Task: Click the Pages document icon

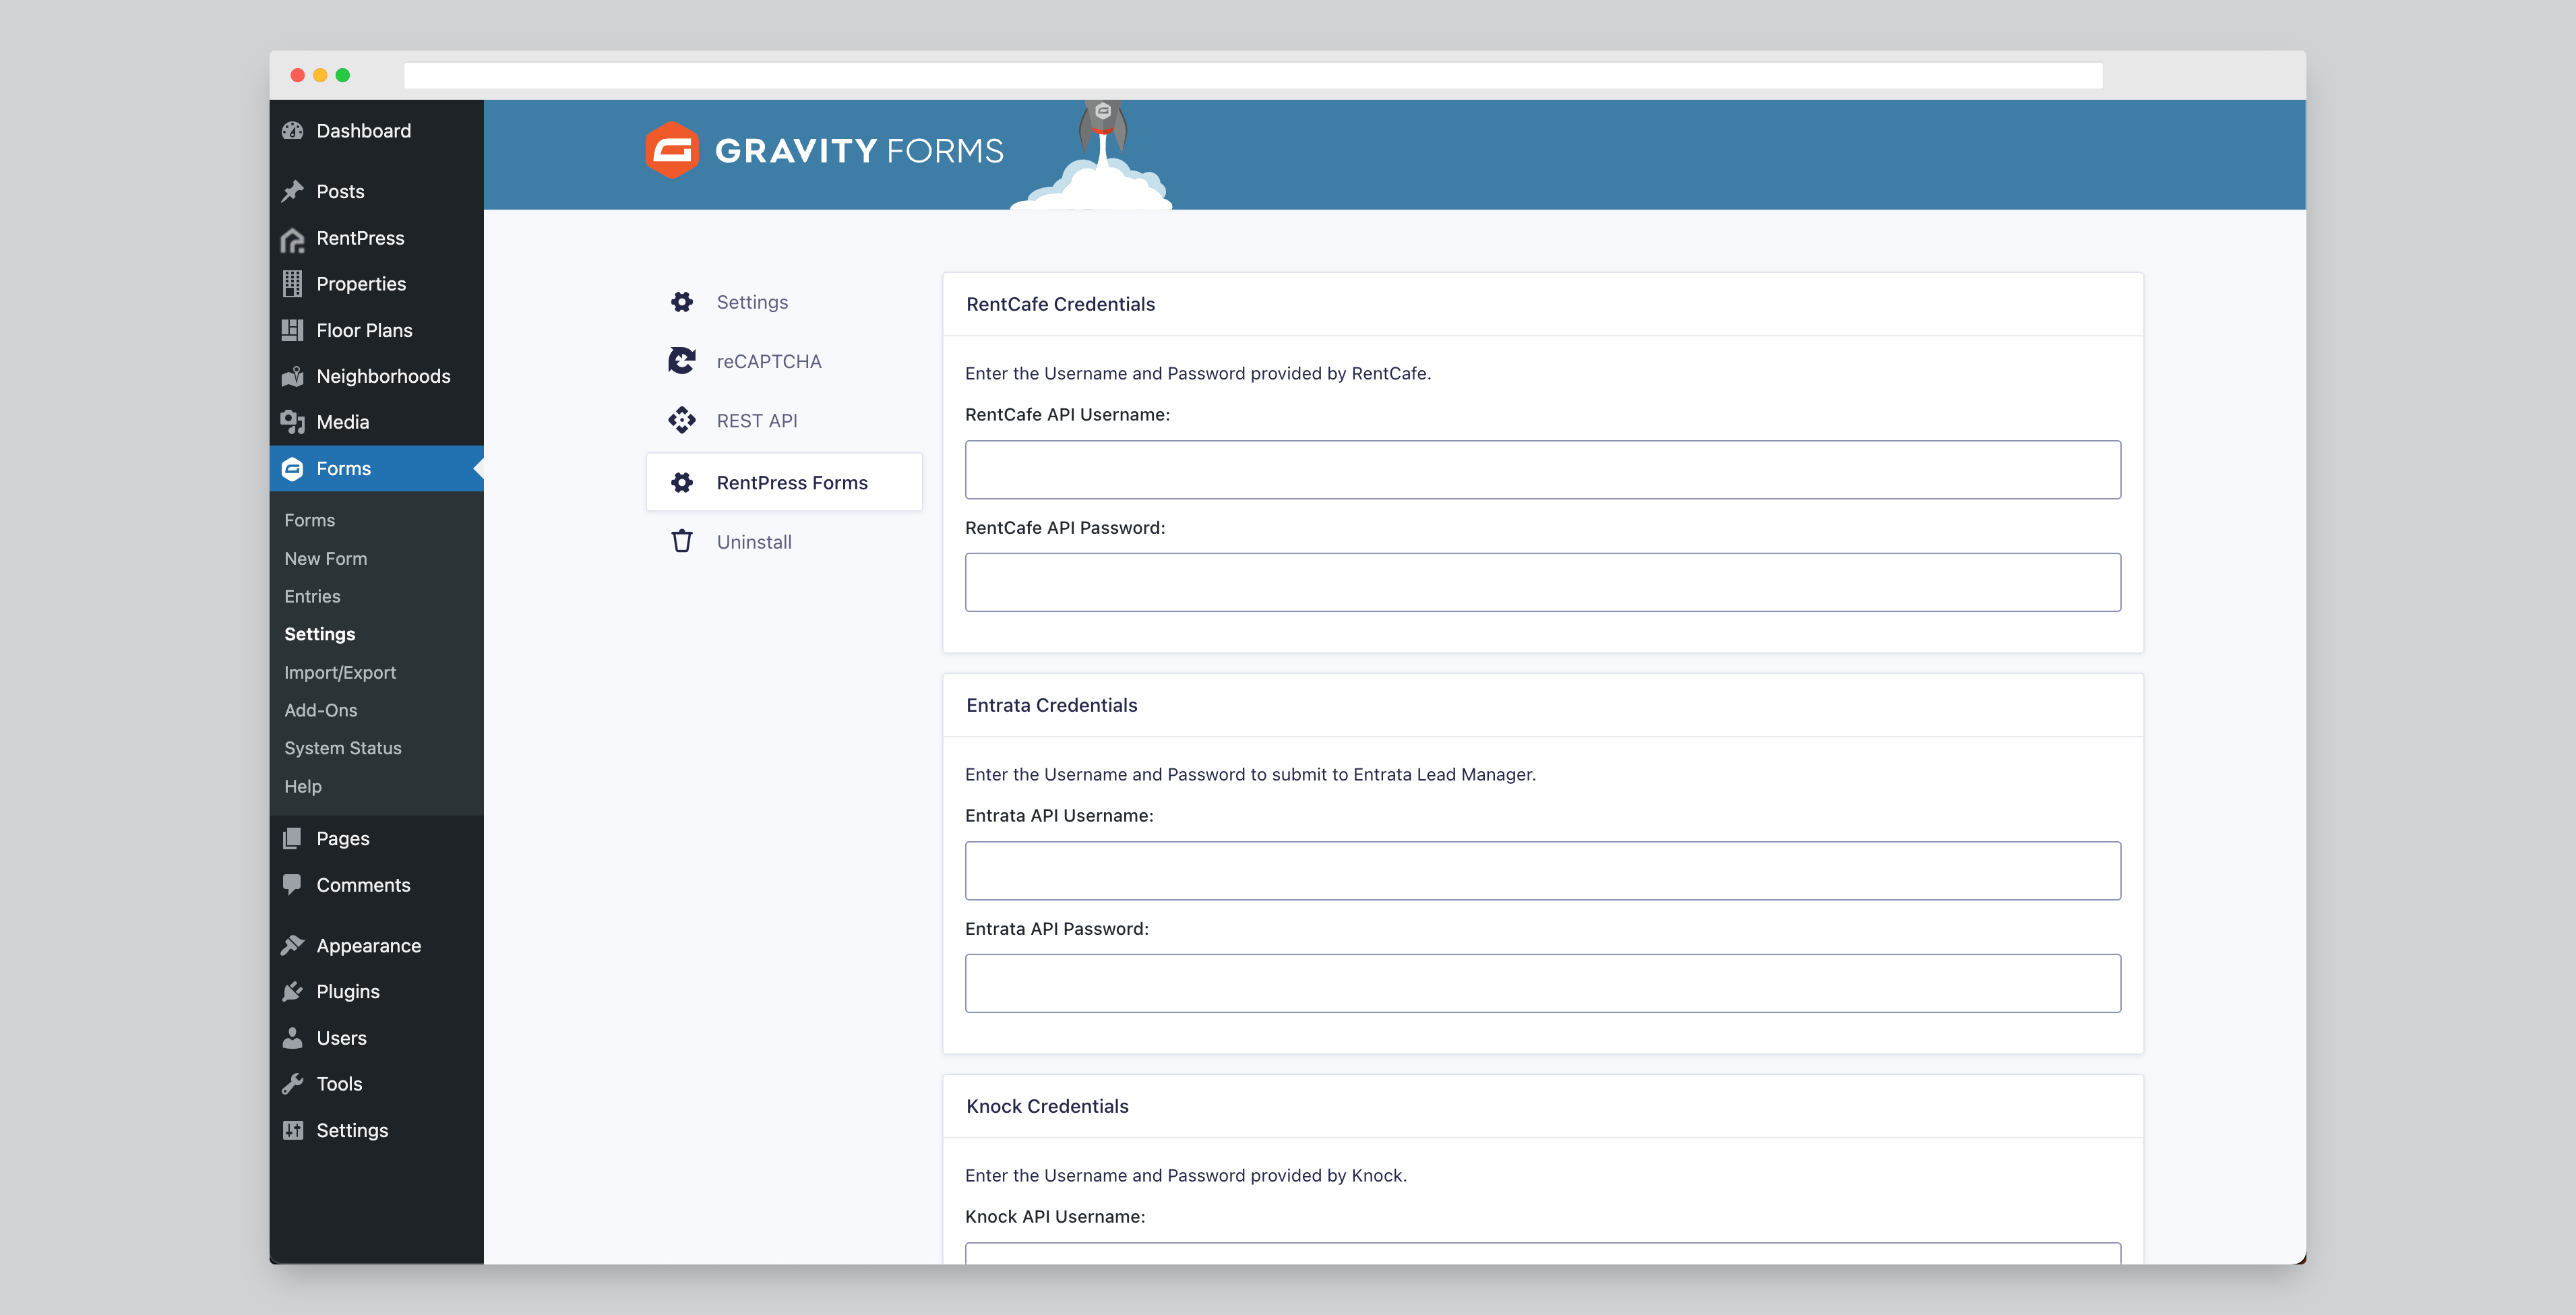Action: (x=292, y=838)
